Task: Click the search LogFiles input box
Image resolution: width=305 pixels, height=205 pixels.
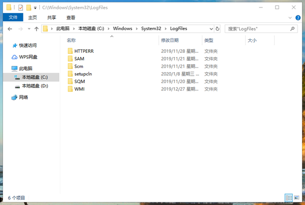Action: tap(260, 29)
